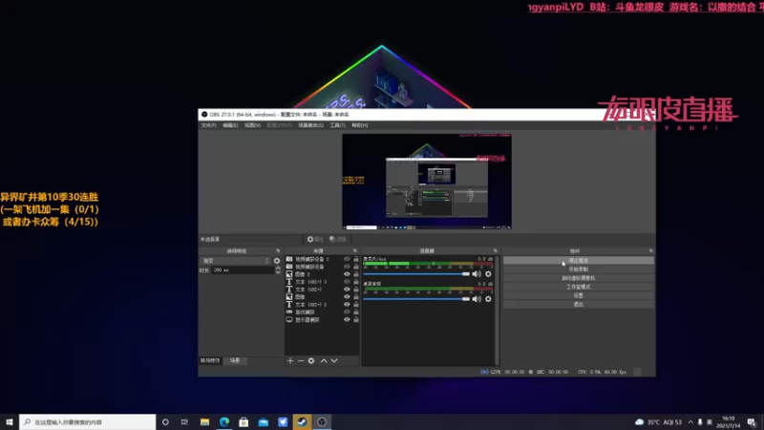Click the 开始录制 start recording button
The height and width of the screenshot is (430, 764).
[579, 269]
